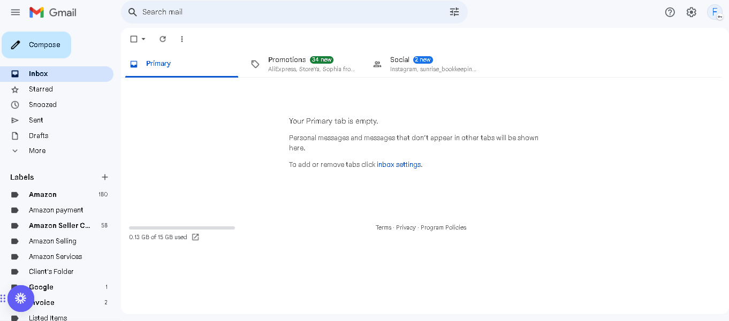Click the Client's Folder tag icon

pos(15,272)
